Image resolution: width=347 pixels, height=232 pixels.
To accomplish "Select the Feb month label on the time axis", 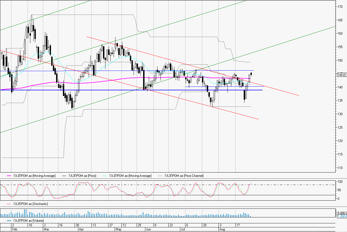I will click(x=15, y=229).
